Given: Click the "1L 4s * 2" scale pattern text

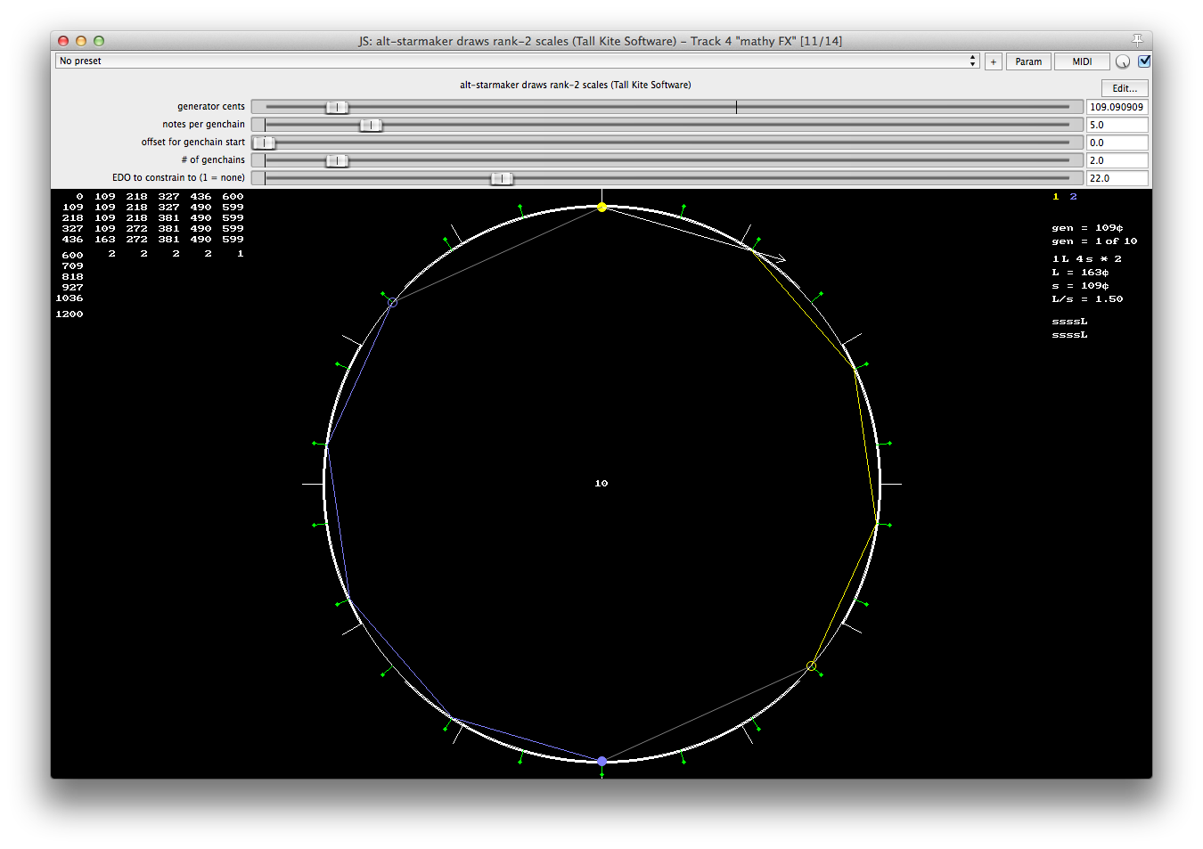Looking at the screenshot, I should point(1087,259).
